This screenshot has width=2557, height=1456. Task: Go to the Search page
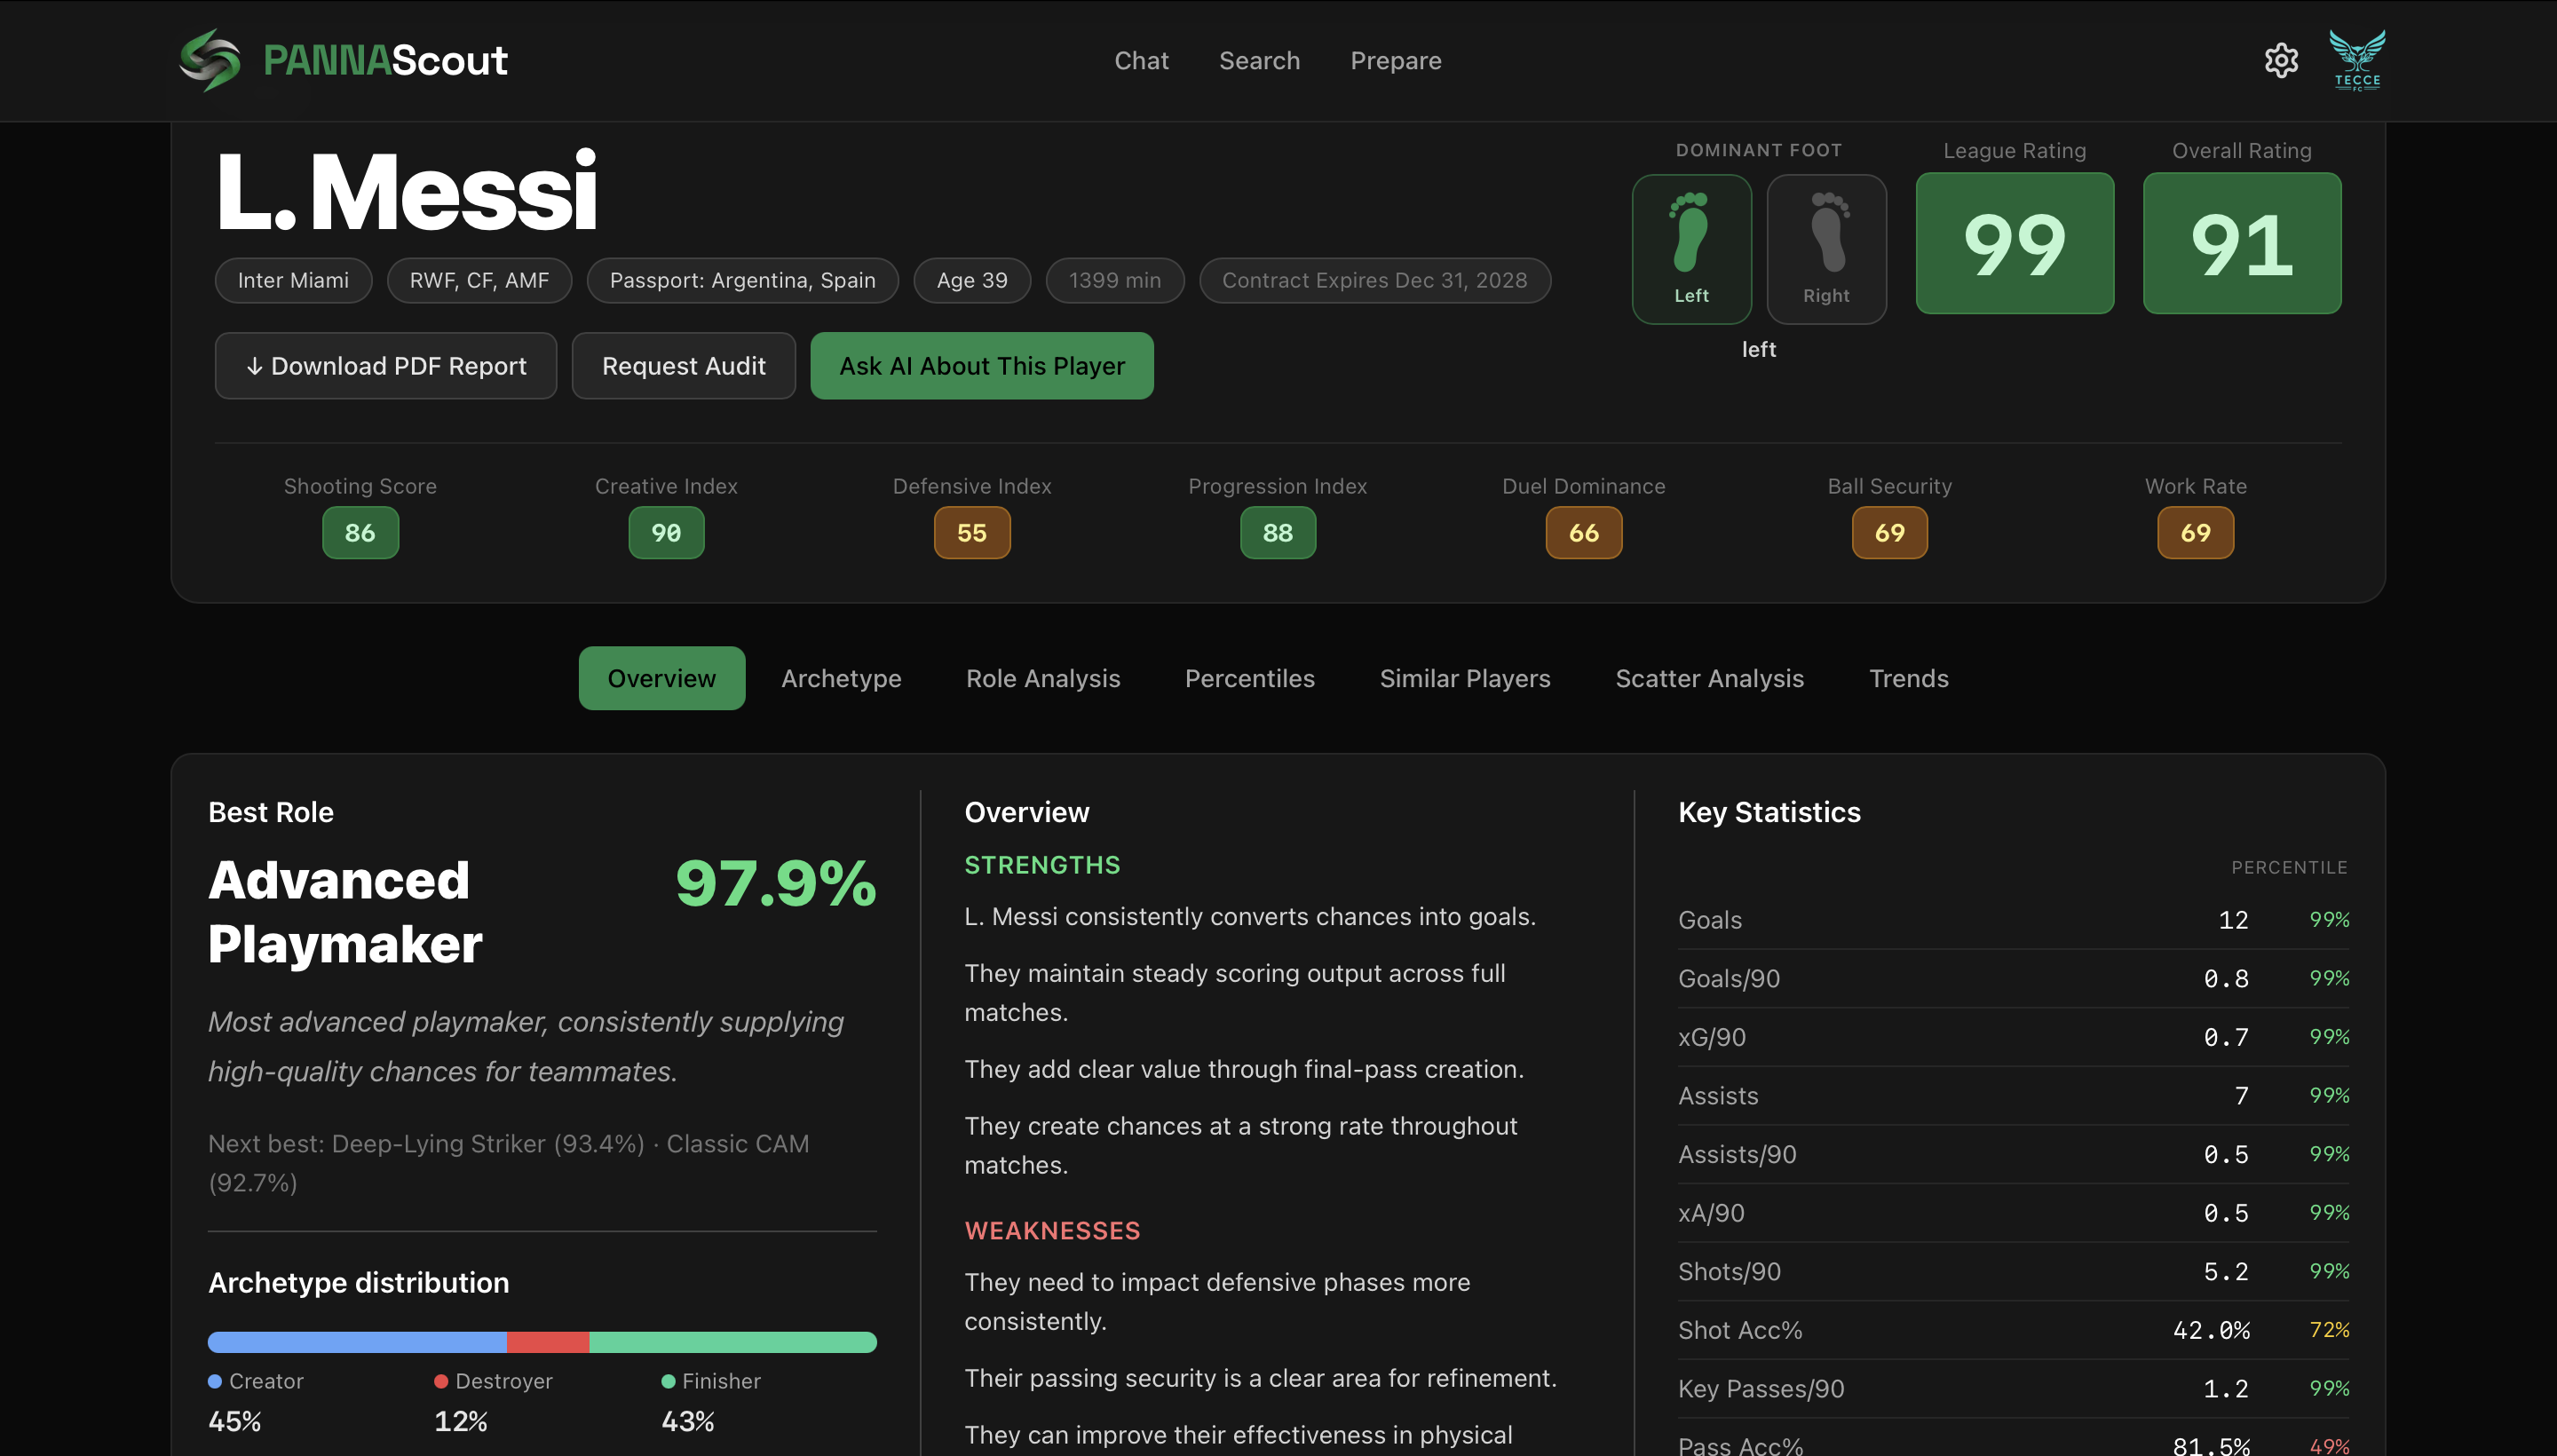1259,60
